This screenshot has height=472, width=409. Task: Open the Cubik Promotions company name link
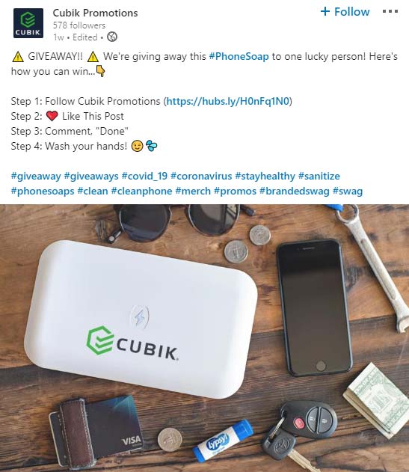(x=95, y=13)
